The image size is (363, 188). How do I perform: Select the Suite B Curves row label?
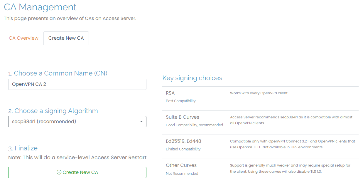pyautogui.click(x=183, y=117)
